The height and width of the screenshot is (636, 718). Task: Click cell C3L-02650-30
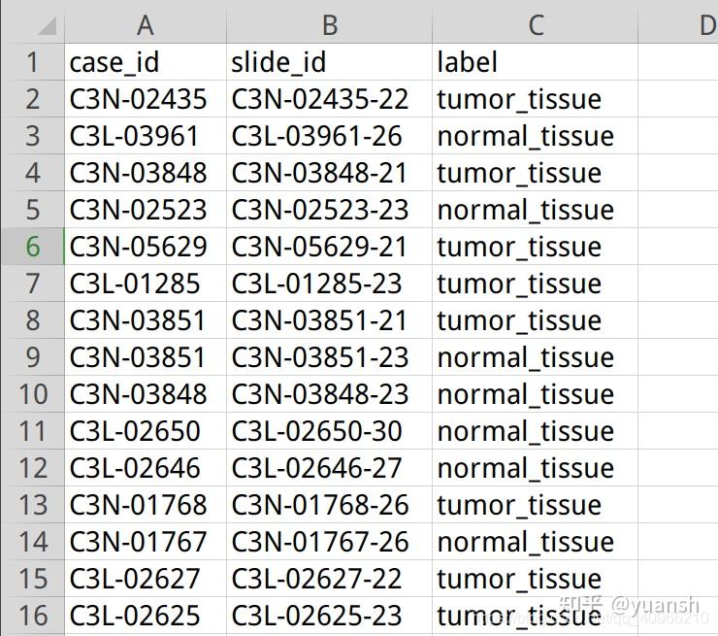[328, 431]
